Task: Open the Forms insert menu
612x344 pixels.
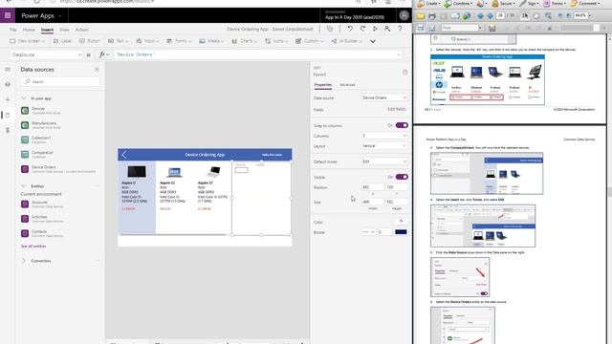Action: pyautogui.click(x=179, y=41)
